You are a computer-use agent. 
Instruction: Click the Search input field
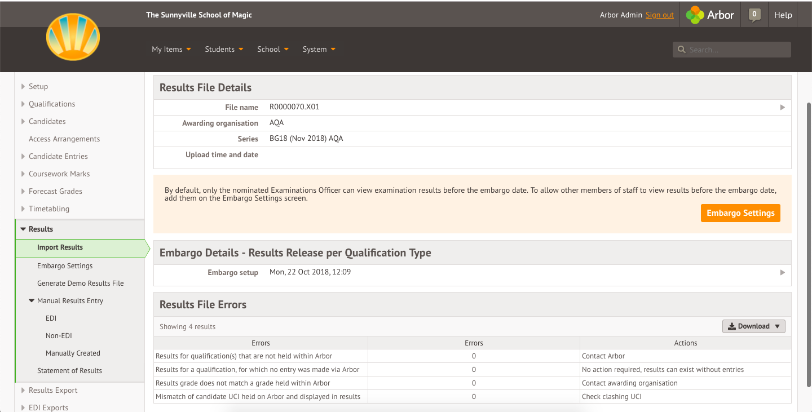tap(732, 50)
